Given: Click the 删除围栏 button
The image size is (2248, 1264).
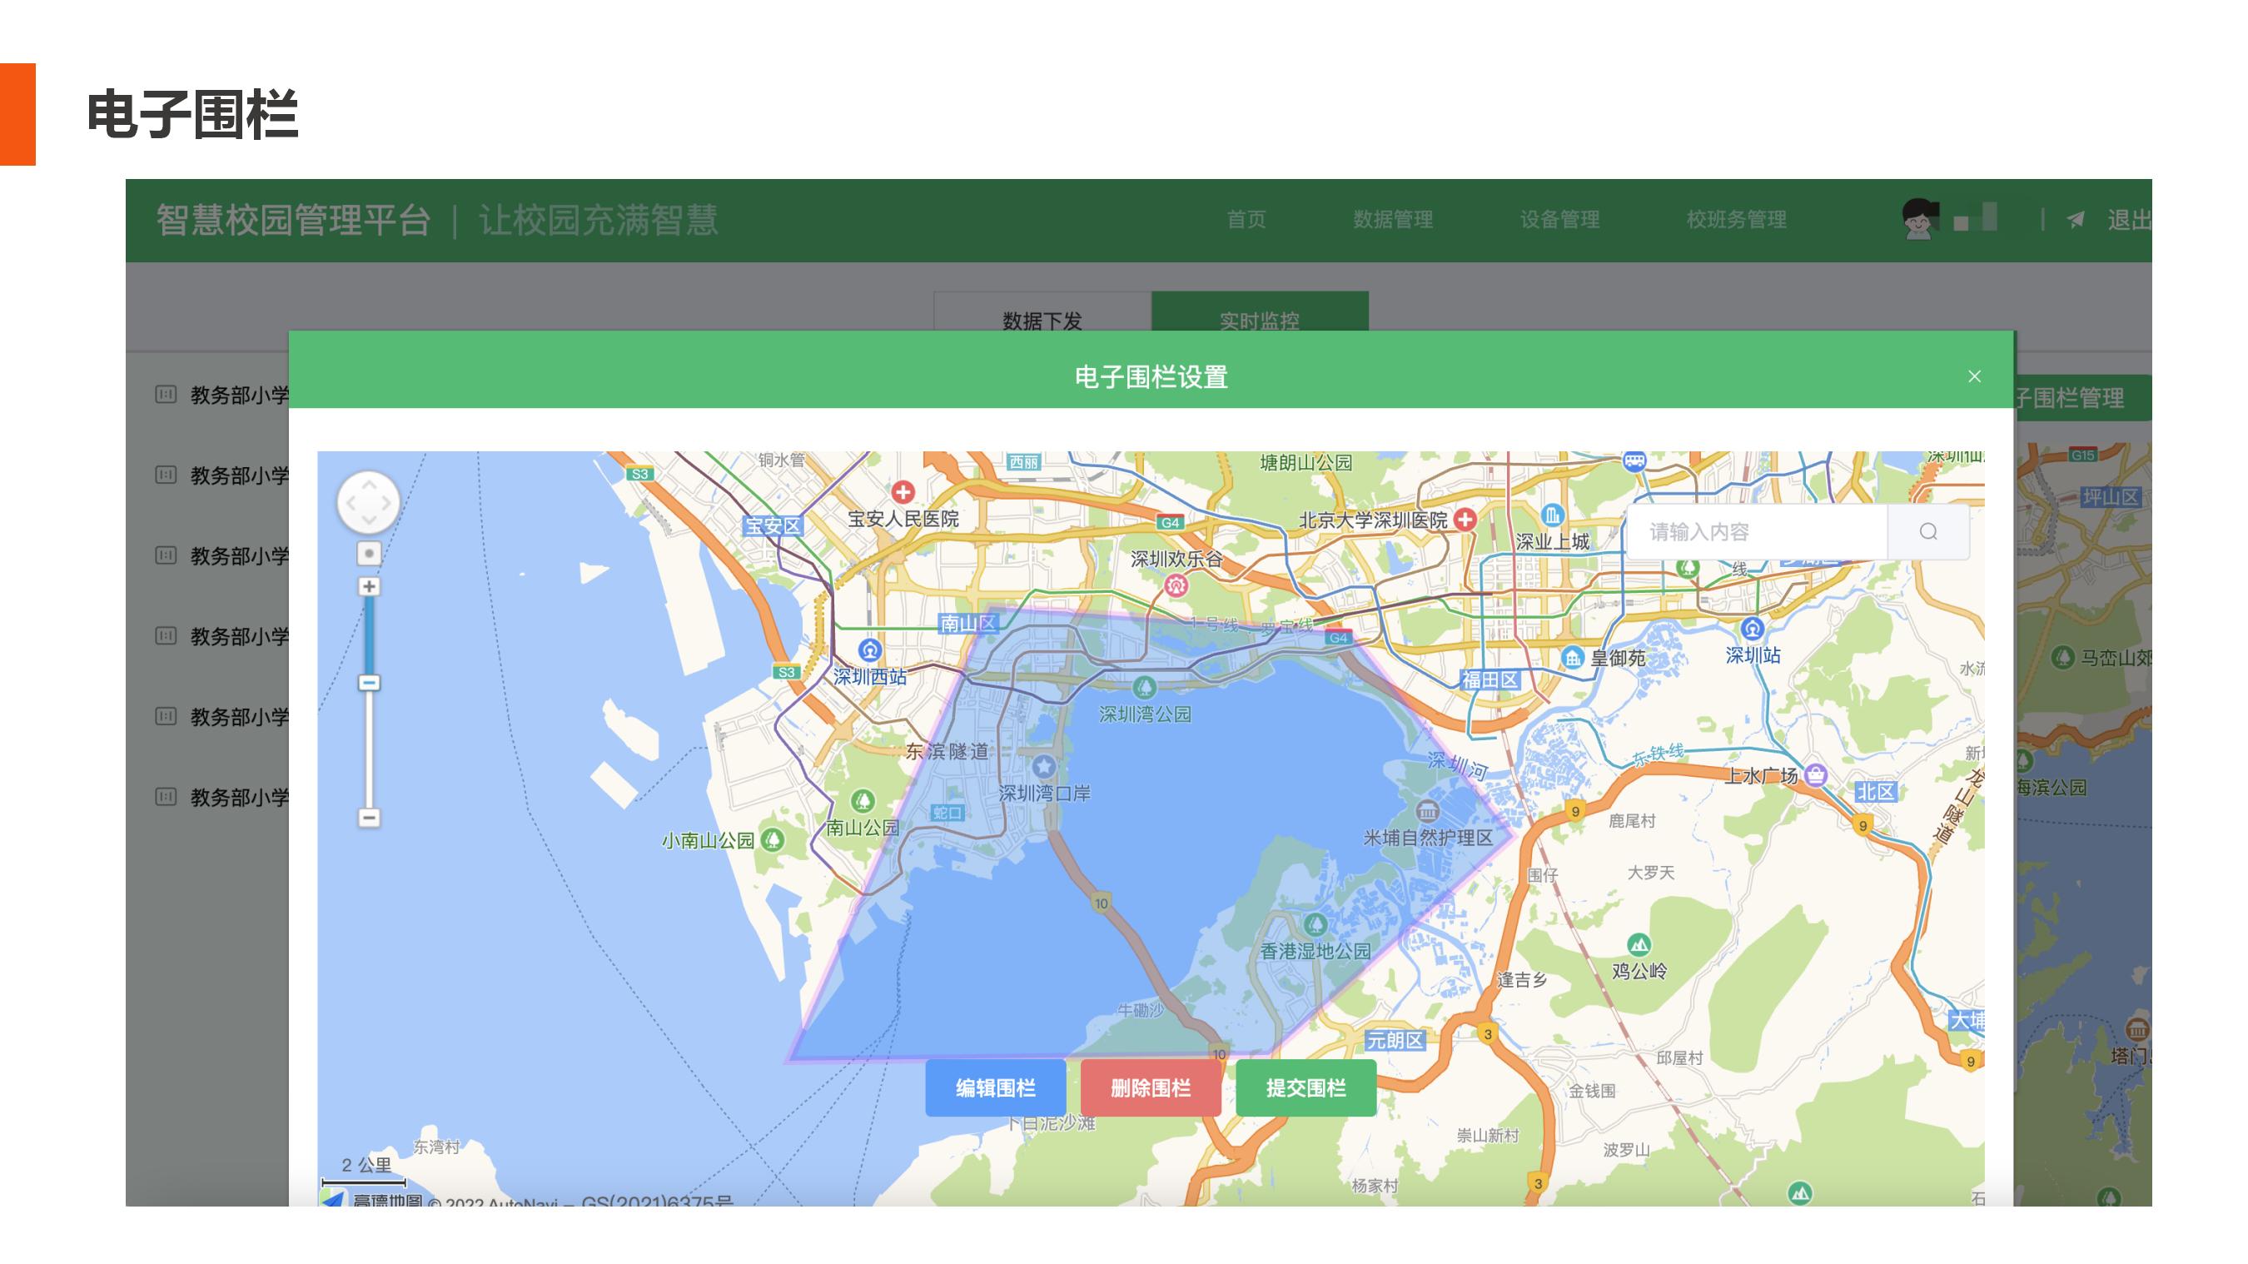Looking at the screenshot, I should point(1150,1087).
